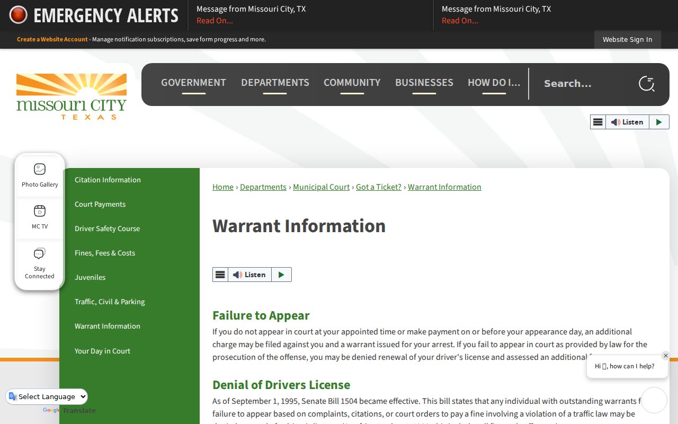Open second alert's Read On link

tap(460, 21)
